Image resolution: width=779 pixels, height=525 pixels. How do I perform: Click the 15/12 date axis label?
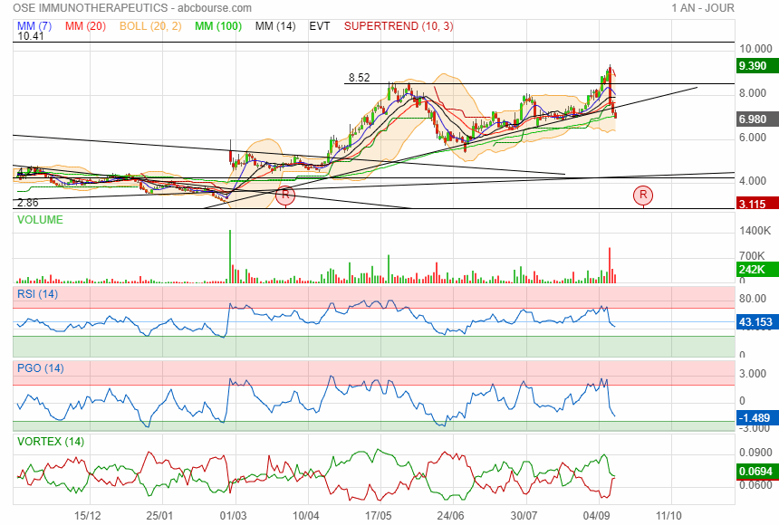click(88, 516)
